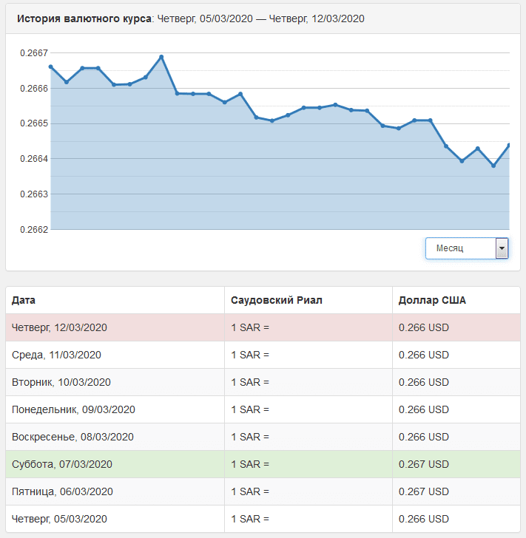
Task: Click the green Суббота, 07/03/2020 date cell
Action: click(x=61, y=464)
